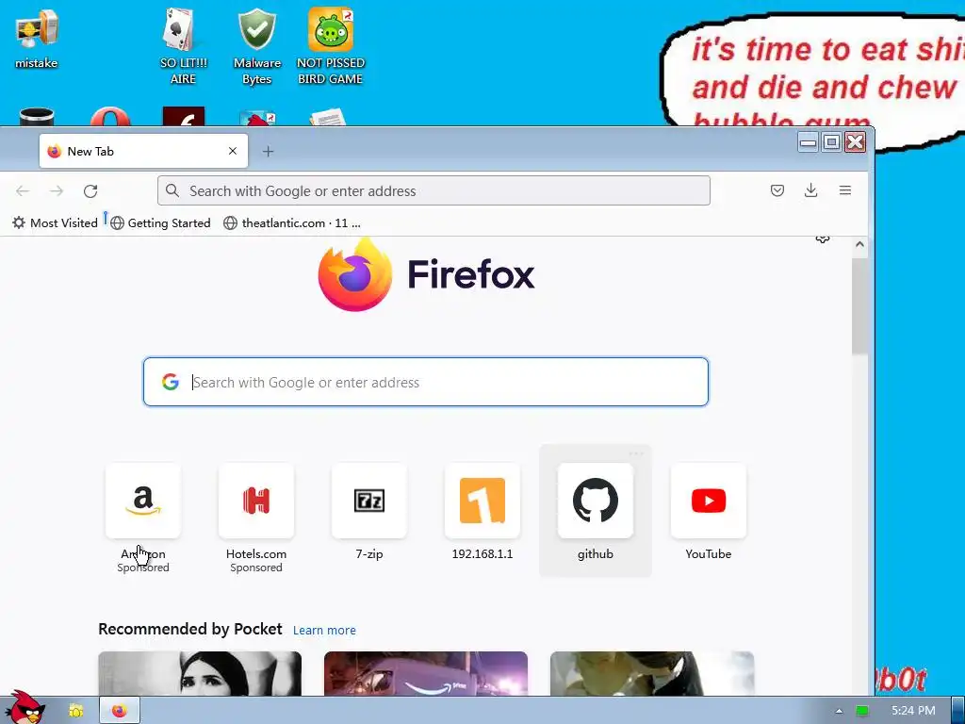Minimize the Firefox window
Screen dimensions: 965x724
pos(808,143)
